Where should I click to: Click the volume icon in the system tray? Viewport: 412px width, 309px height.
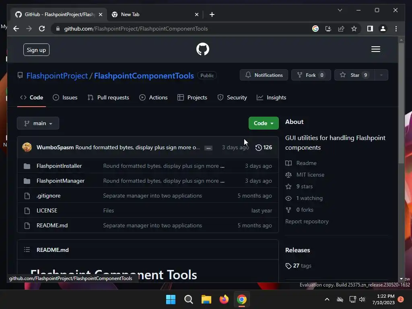tap(362, 299)
